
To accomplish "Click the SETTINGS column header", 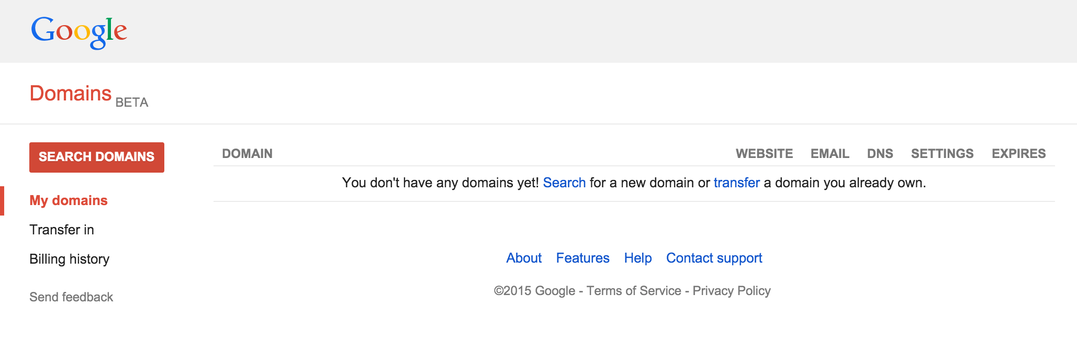I will pyautogui.click(x=942, y=154).
